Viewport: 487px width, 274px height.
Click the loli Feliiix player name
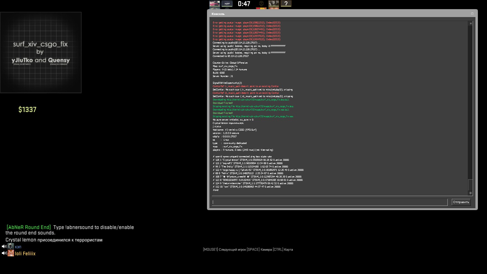coord(25,254)
